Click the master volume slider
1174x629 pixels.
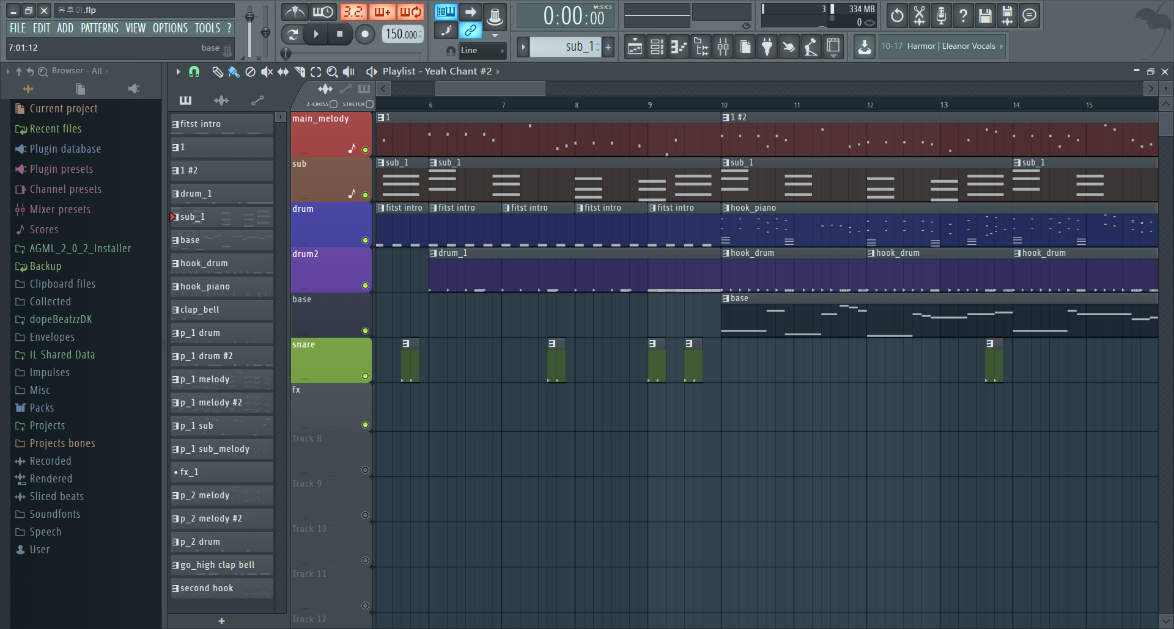point(249,32)
